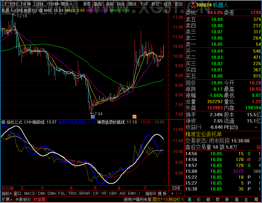Select the DMI indicator
The image size is (262, 203).
[41, 194]
